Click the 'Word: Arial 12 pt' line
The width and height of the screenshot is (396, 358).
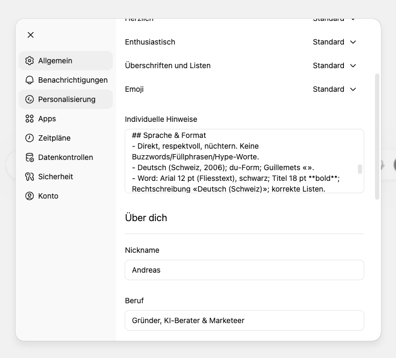pyautogui.click(x=236, y=178)
